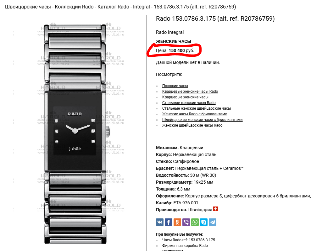
Task: Follow the Кварцевые женские часы link
Action: point(185,97)
